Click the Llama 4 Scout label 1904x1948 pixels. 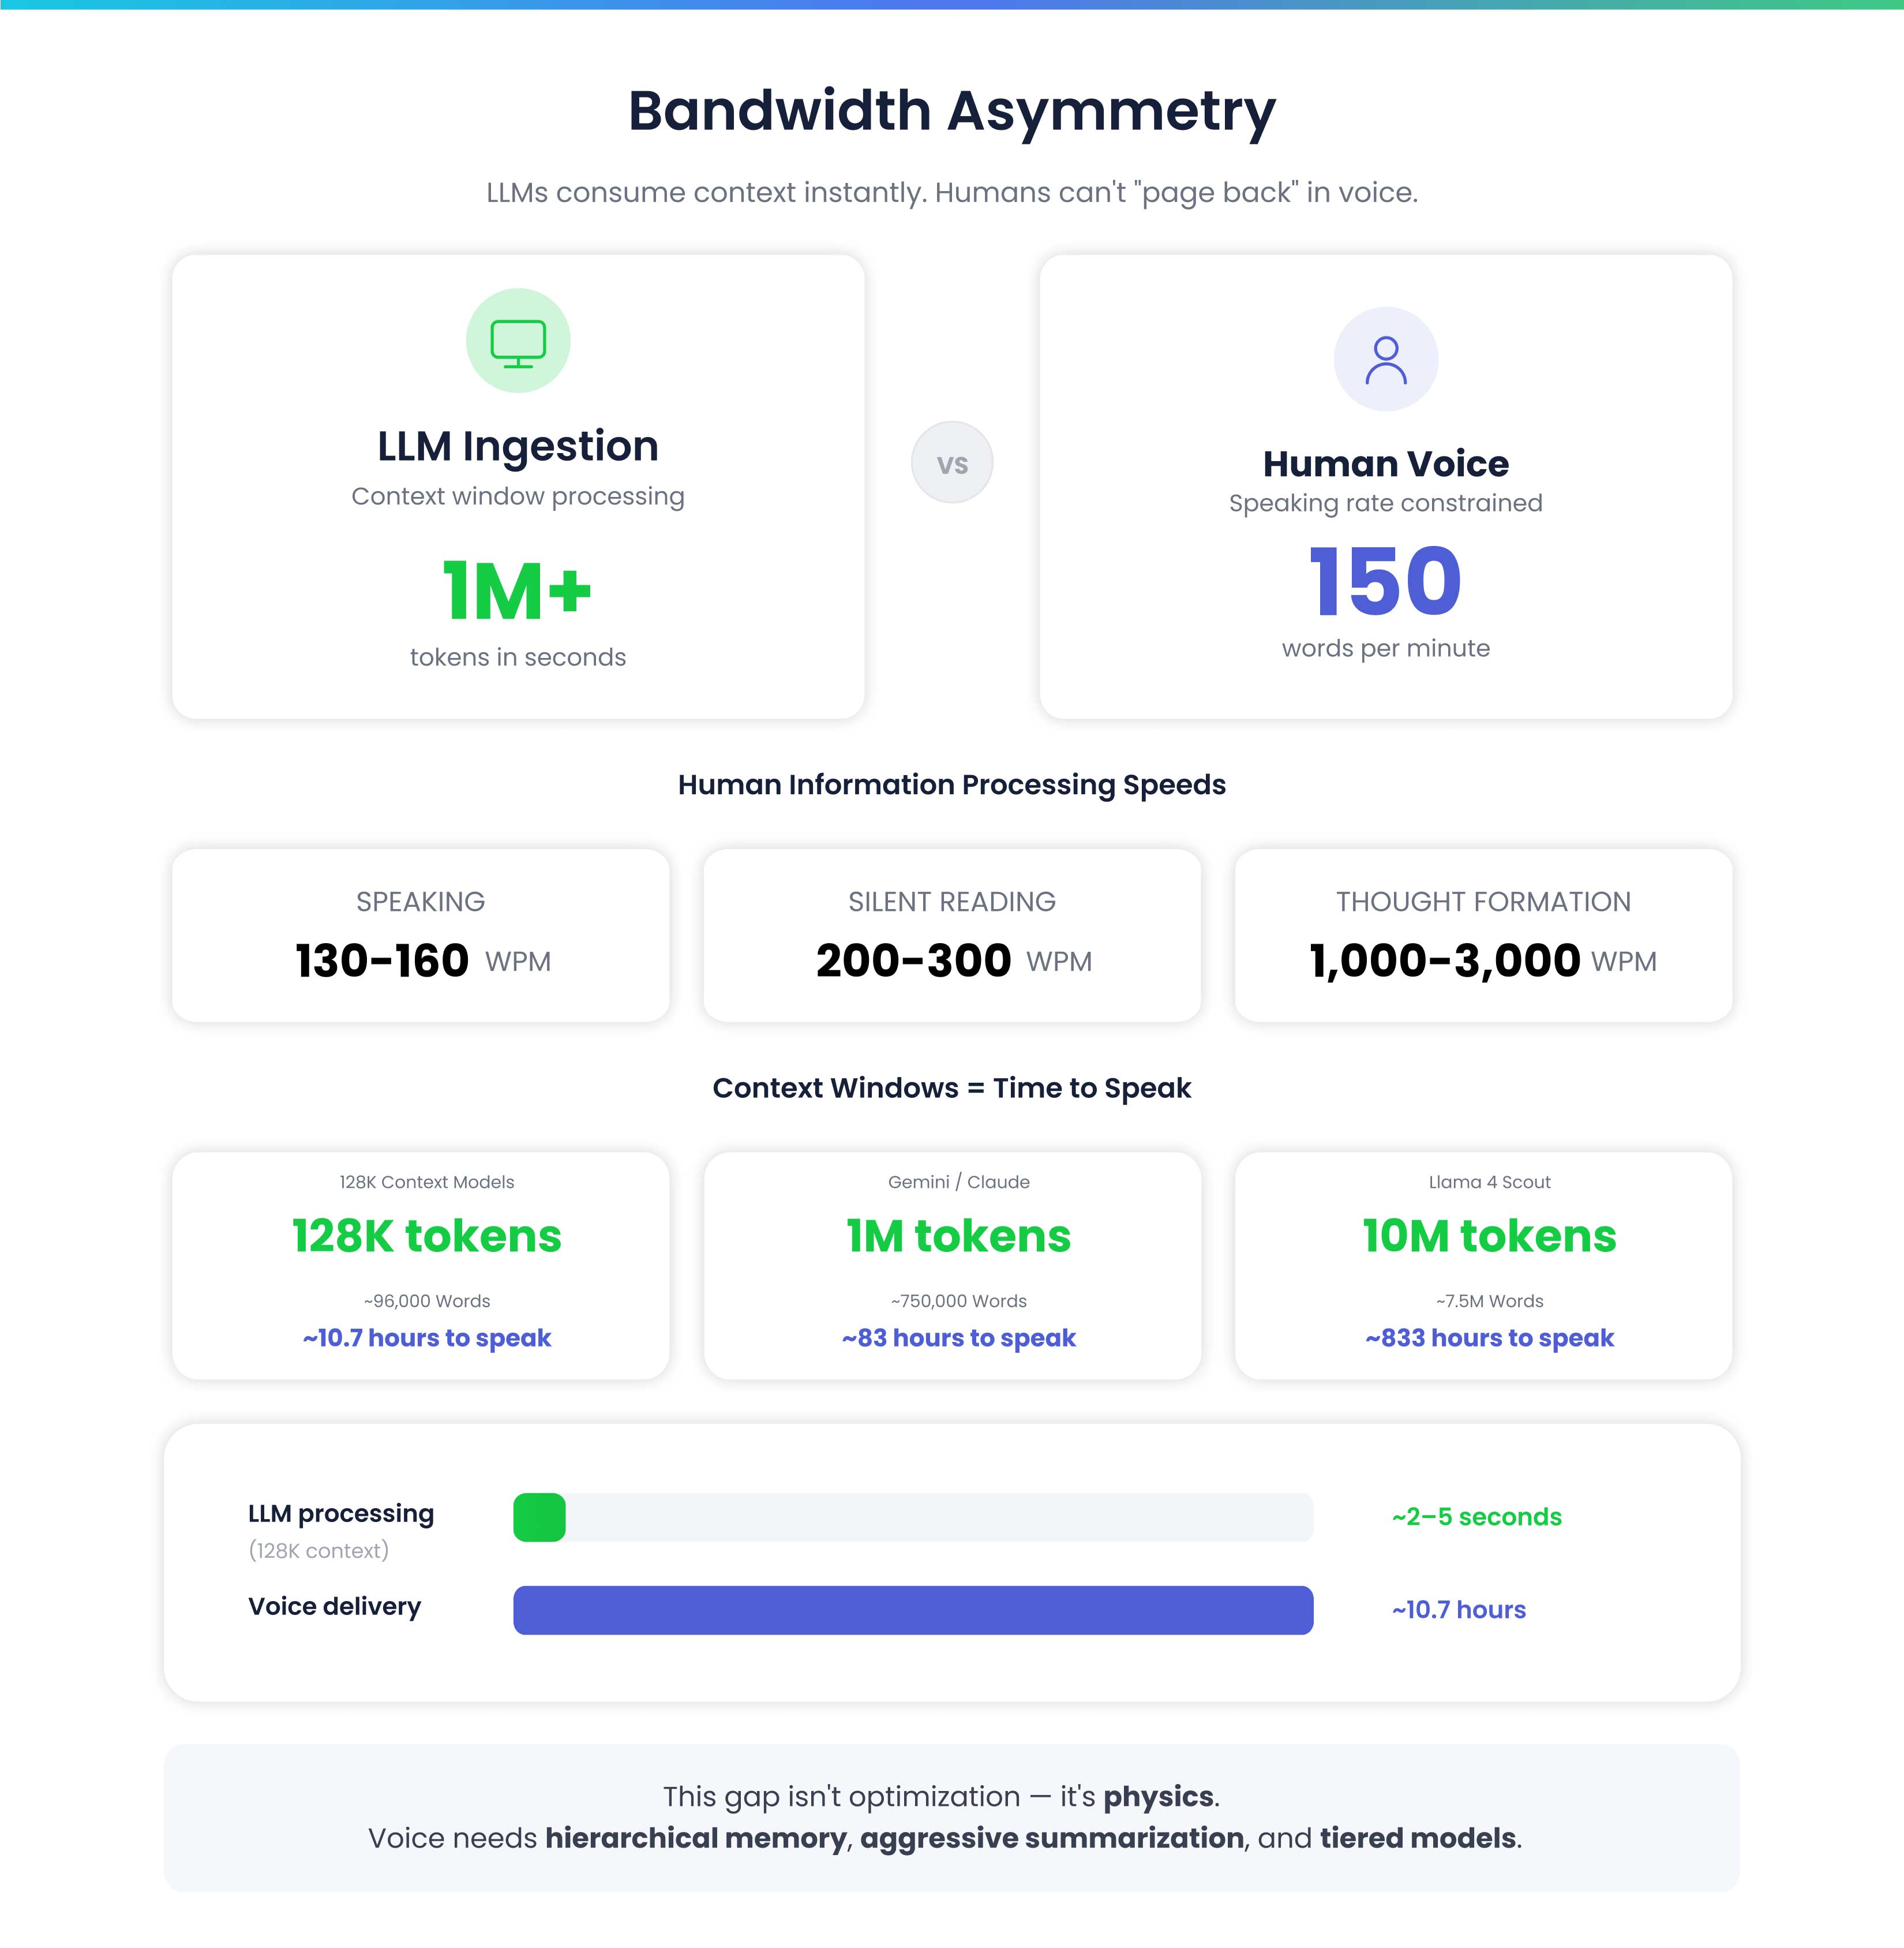click(1490, 1181)
